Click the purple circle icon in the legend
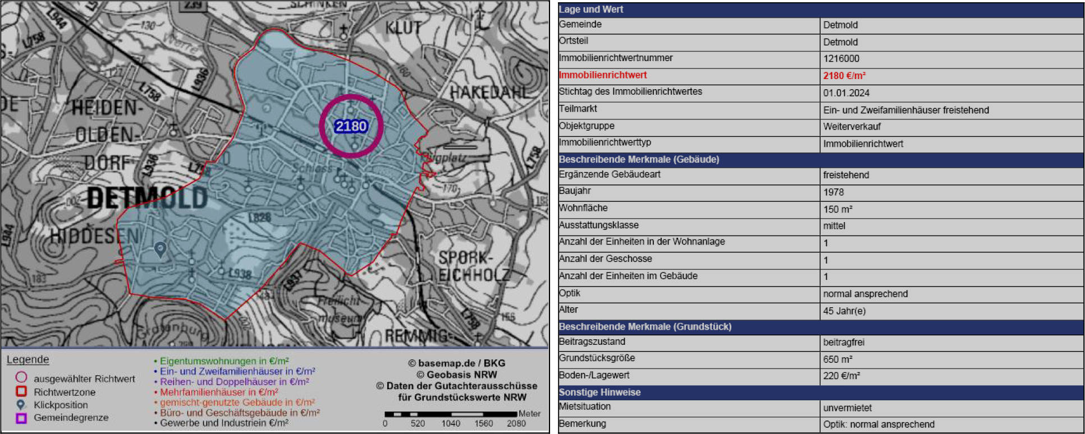 (21, 377)
